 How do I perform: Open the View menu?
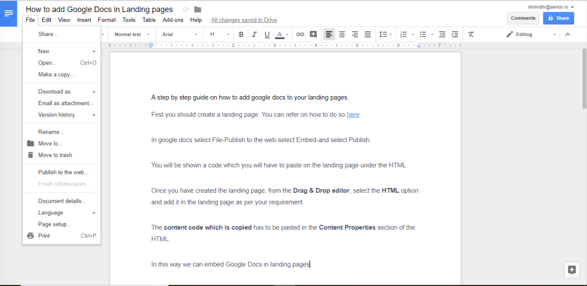pyautogui.click(x=64, y=20)
